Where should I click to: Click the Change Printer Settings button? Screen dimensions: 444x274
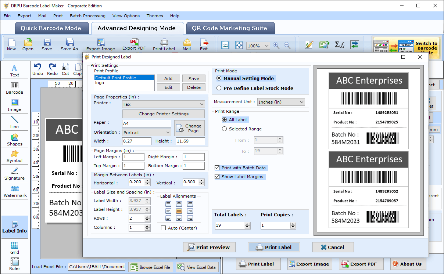tap(164, 114)
